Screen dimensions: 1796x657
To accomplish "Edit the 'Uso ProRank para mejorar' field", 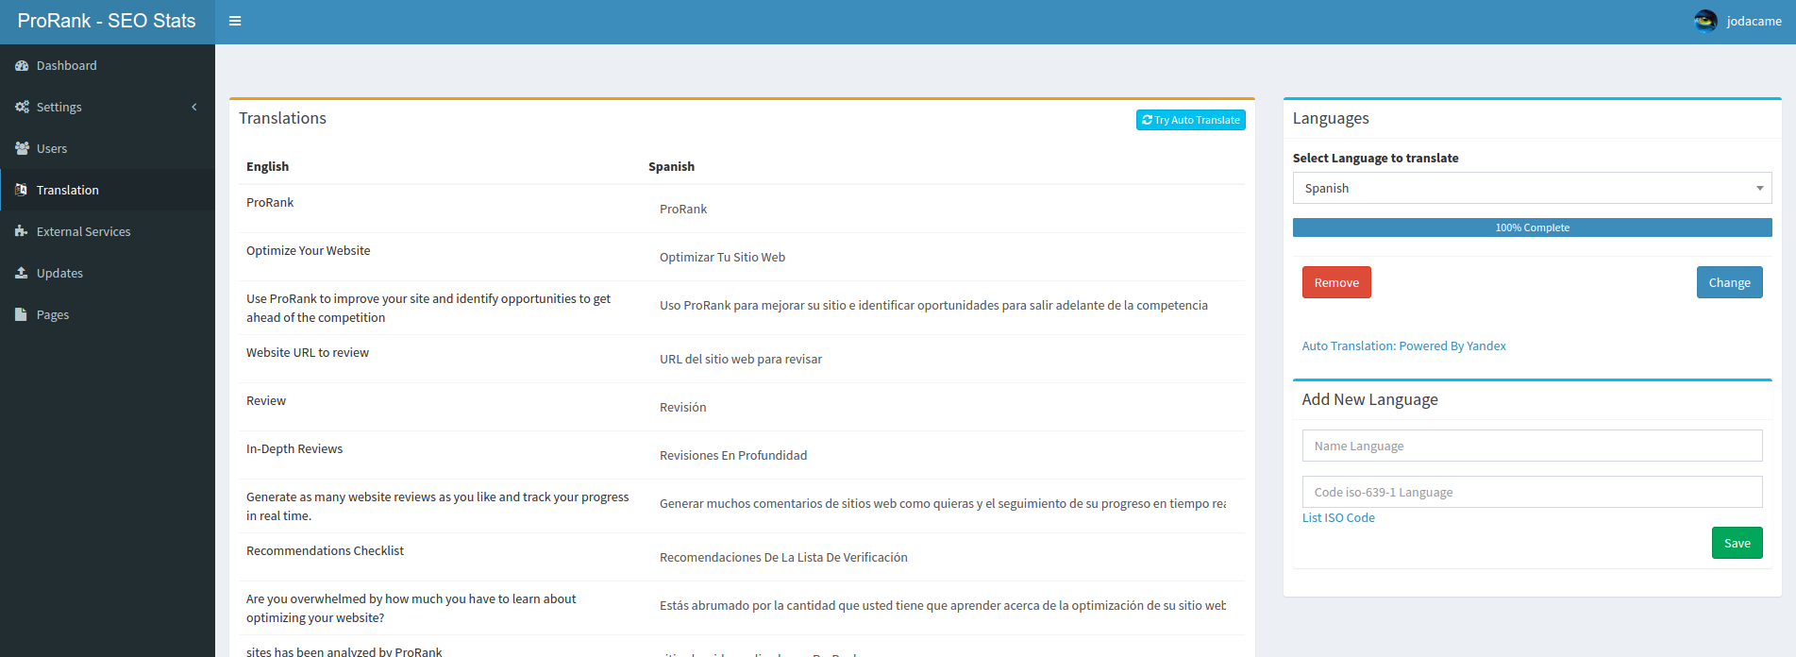I will tap(942, 305).
